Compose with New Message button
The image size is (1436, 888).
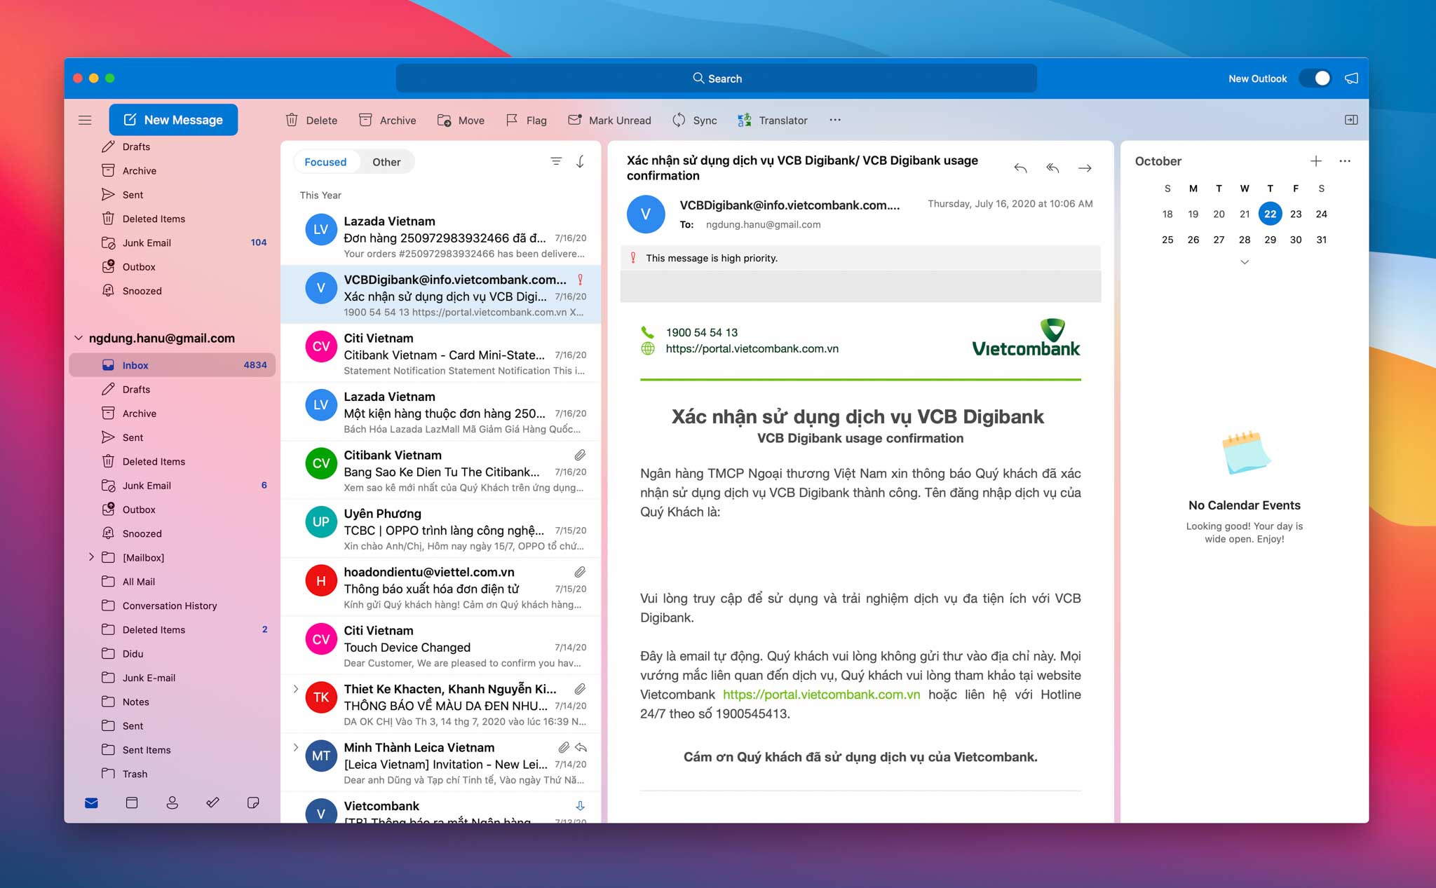[173, 120]
